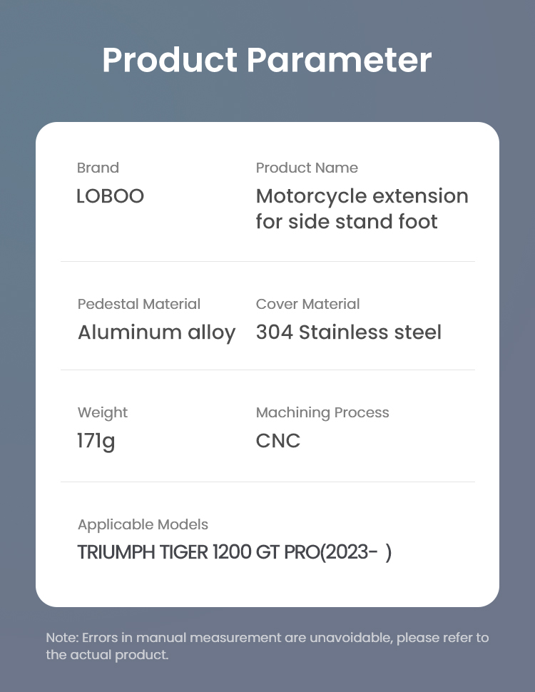This screenshot has width=535, height=692.
Task: Click 'the actual product.' note line
Action: coord(107,654)
